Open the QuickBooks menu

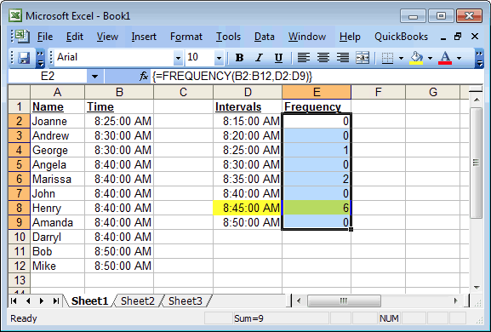point(401,37)
